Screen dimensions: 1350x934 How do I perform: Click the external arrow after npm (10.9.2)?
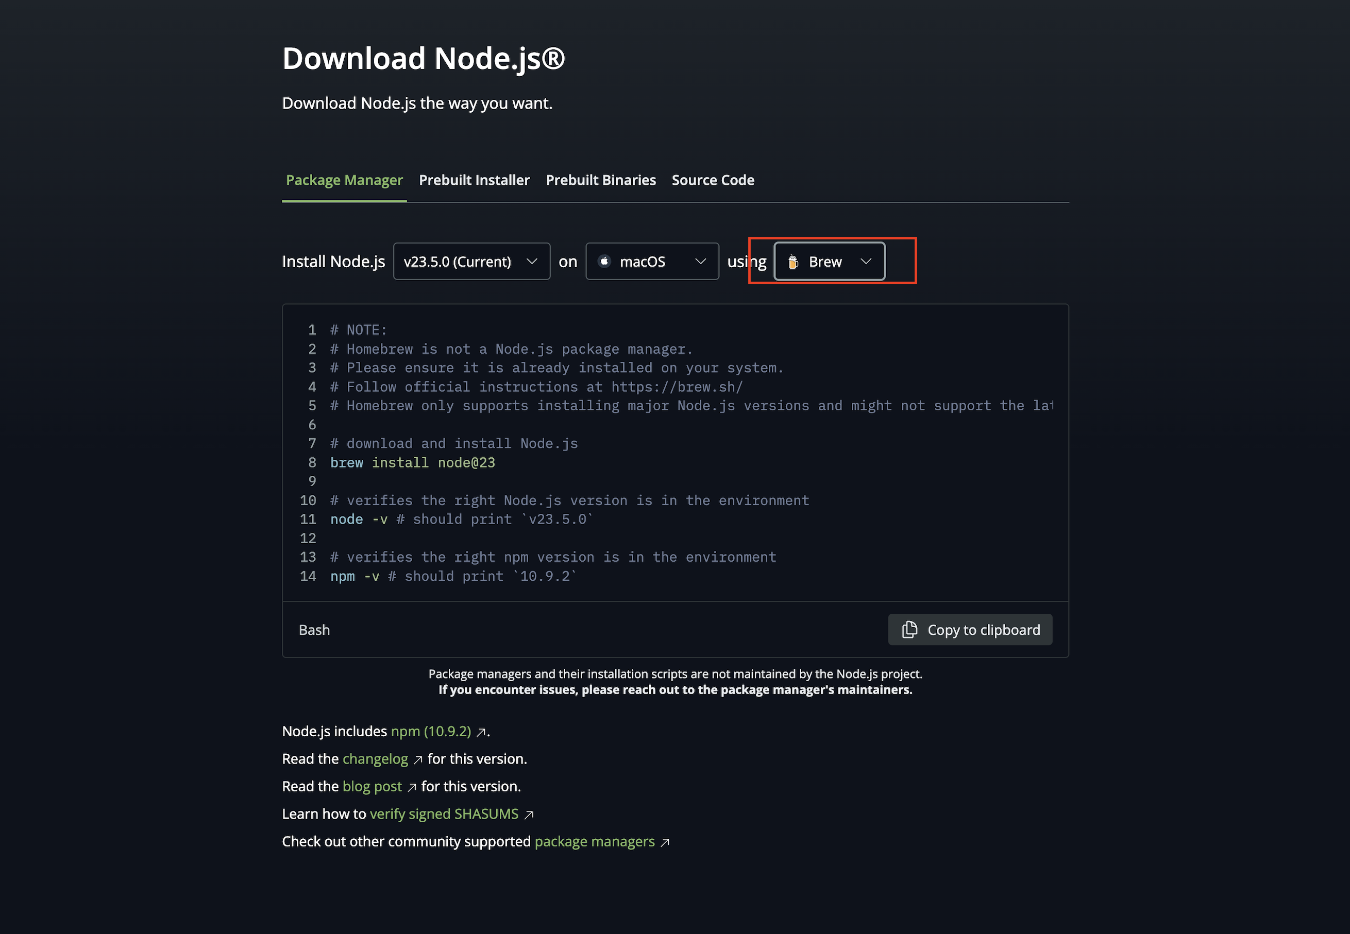[x=481, y=732]
